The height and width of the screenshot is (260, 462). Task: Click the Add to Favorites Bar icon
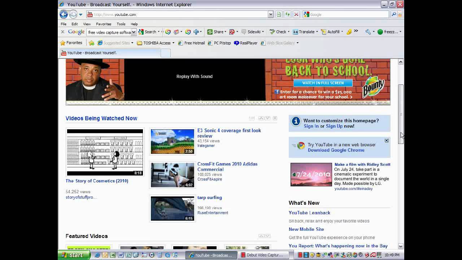[91, 43]
